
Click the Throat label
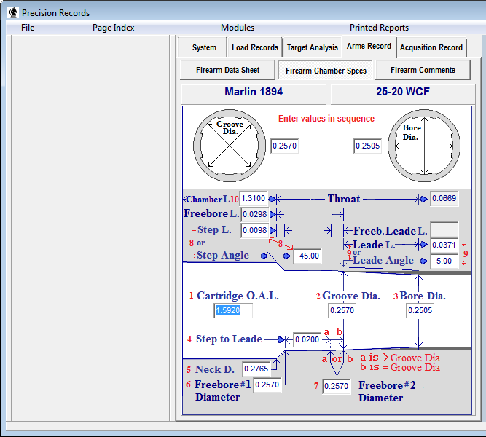pos(344,199)
